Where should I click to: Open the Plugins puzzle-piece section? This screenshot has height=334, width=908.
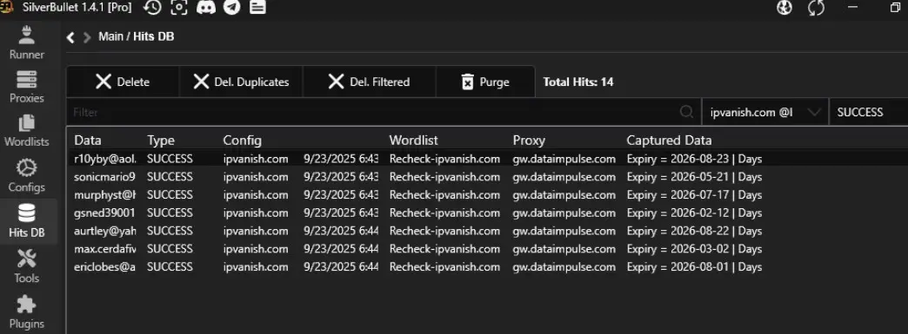coord(27,312)
